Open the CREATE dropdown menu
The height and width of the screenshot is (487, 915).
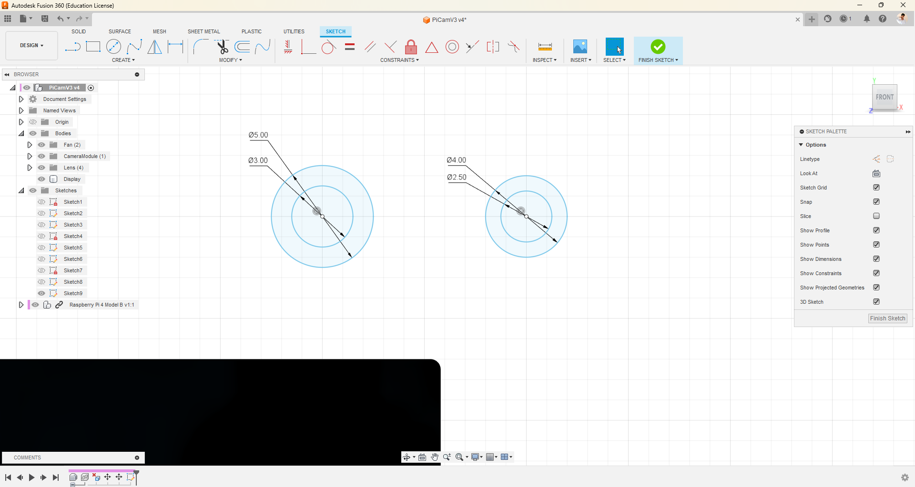tap(123, 60)
